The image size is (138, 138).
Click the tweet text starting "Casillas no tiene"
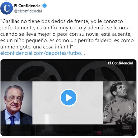(x=67, y=34)
